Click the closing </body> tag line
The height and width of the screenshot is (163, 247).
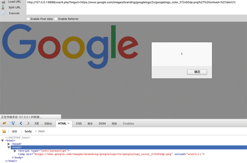[x=17, y=158]
